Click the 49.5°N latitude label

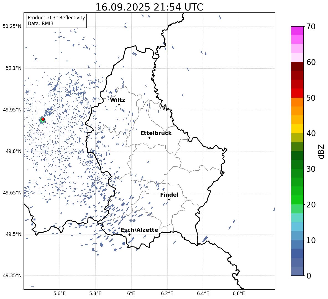[x=14, y=234]
